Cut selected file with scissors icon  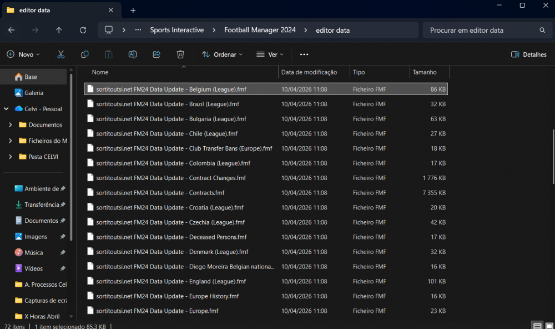tap(61, 54)
